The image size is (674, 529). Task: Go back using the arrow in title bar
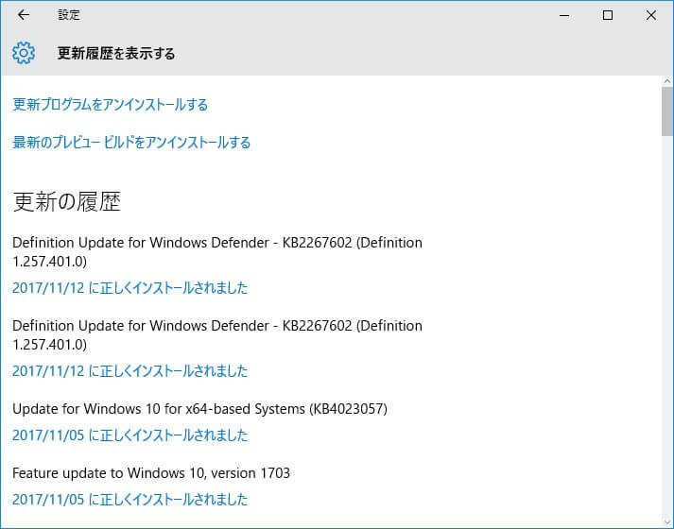[x=24, y=15]
